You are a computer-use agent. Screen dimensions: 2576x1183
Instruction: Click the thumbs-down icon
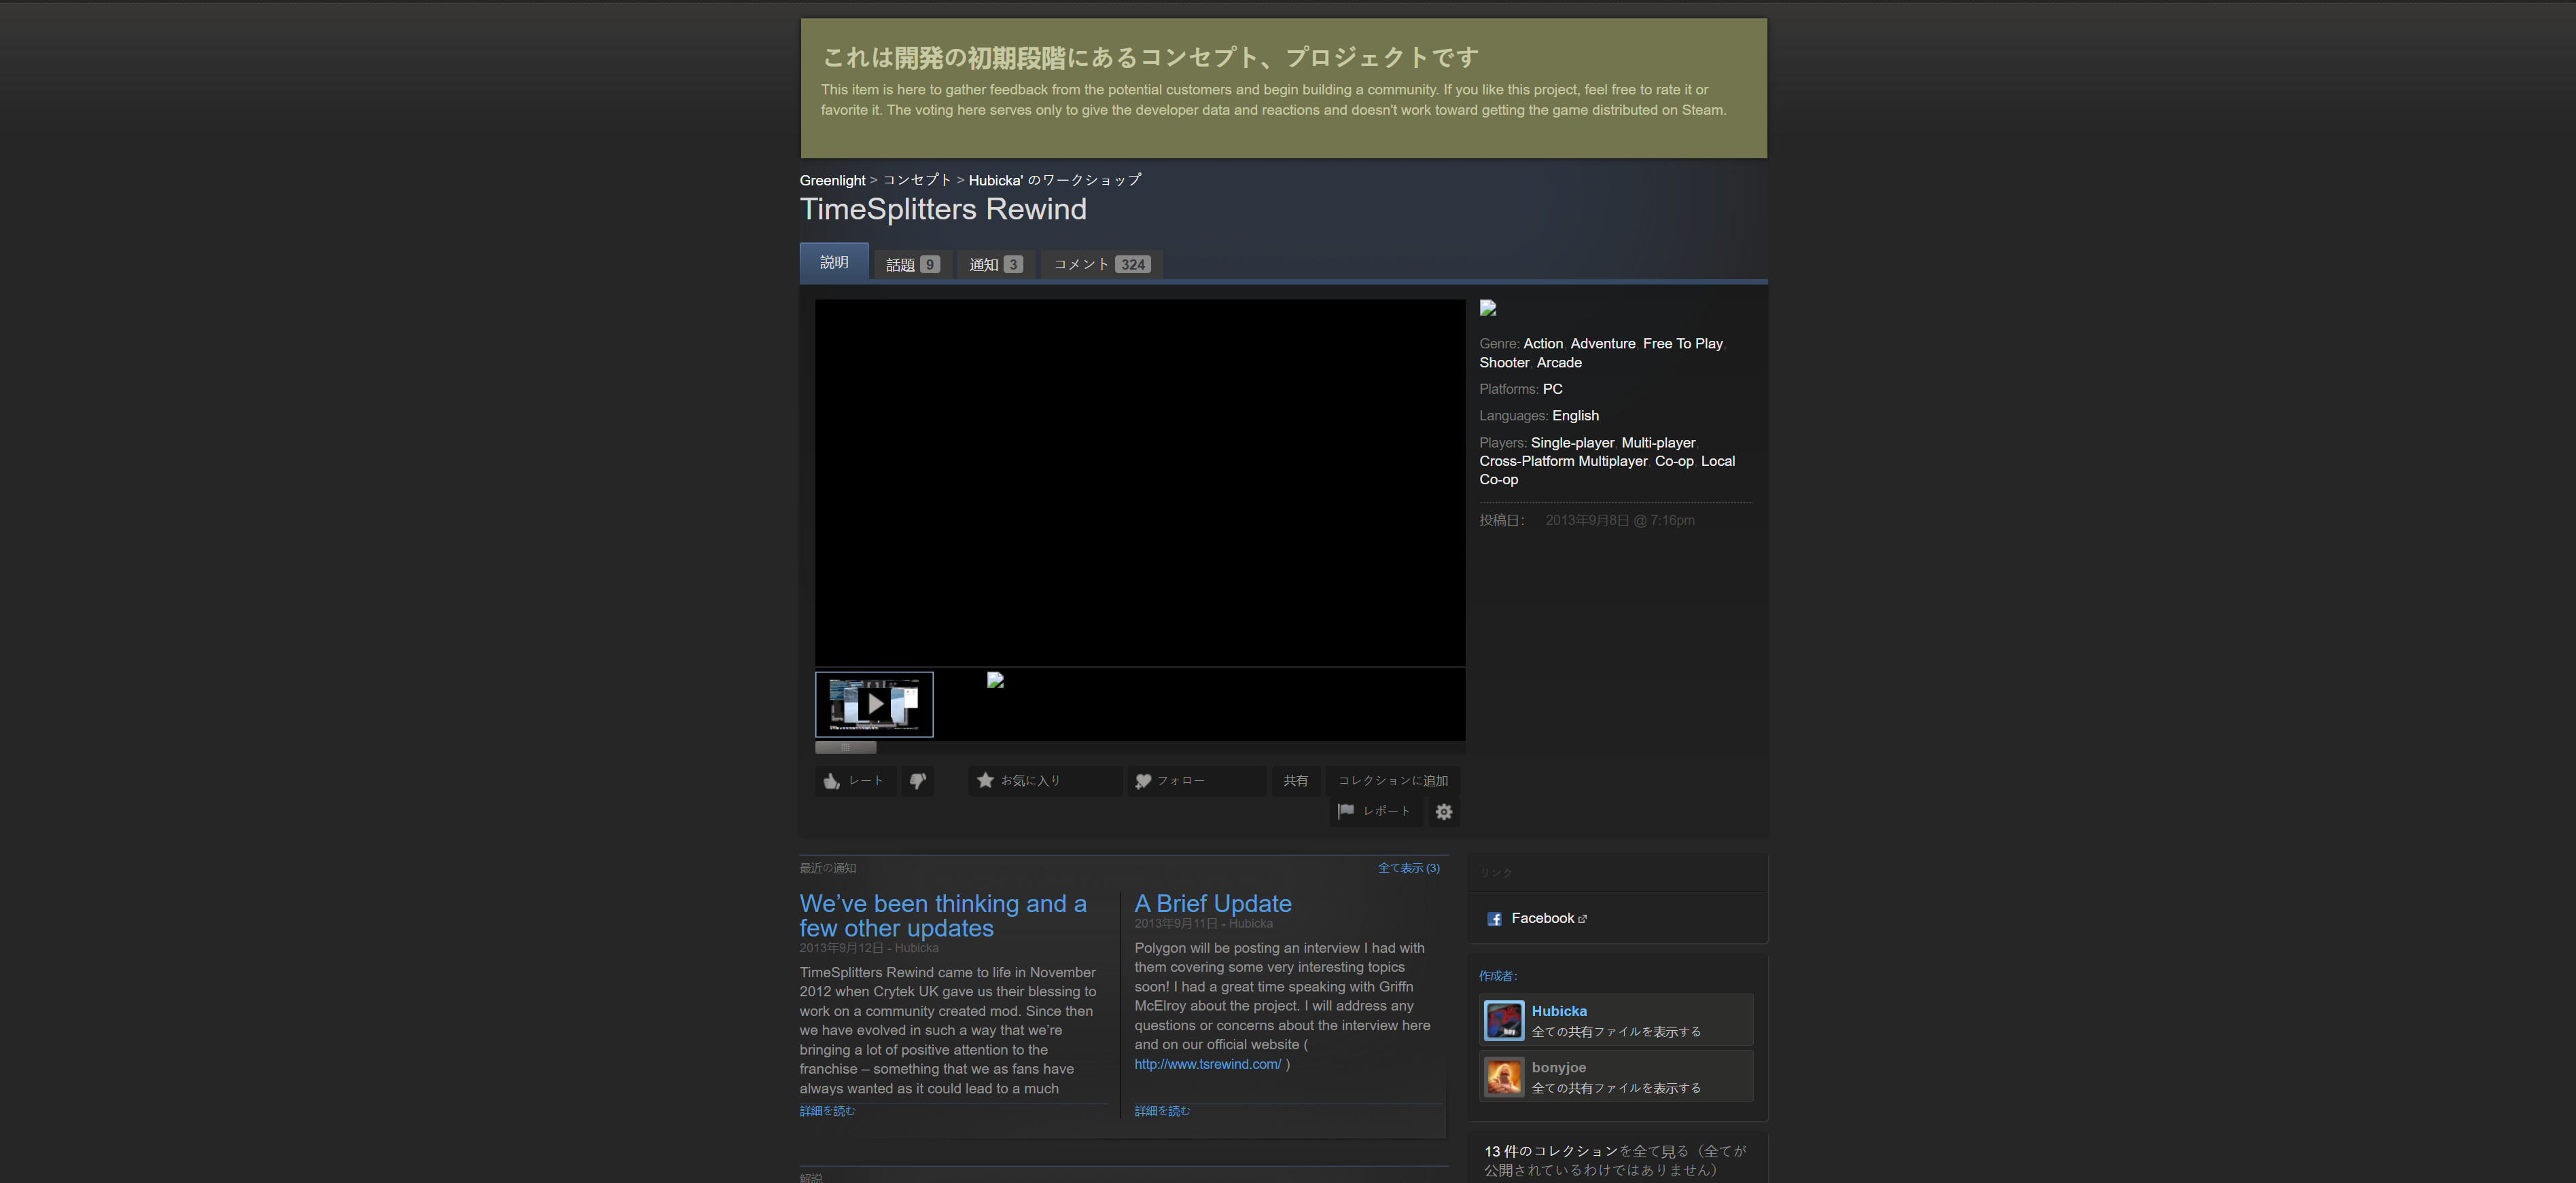[x=918, y=780]
